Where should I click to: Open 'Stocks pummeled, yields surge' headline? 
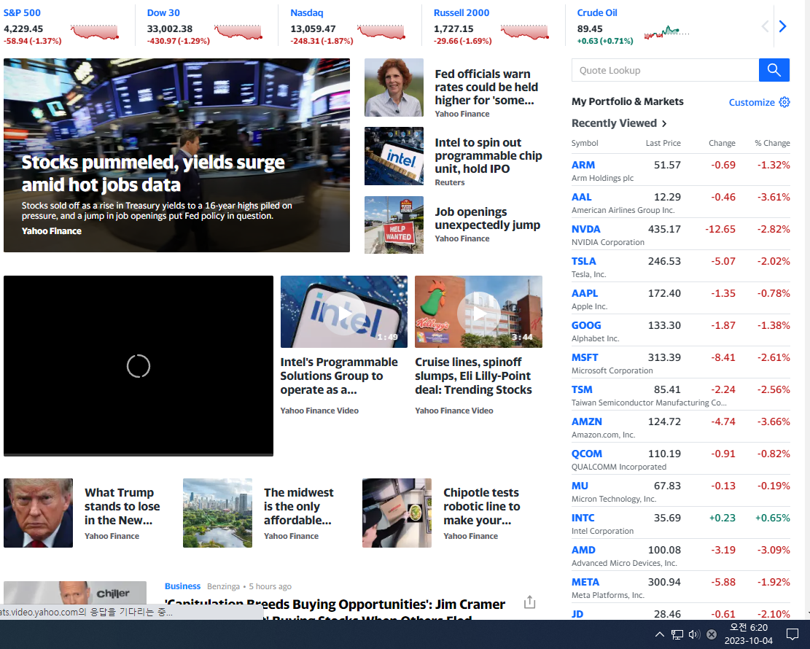point(153,173)
